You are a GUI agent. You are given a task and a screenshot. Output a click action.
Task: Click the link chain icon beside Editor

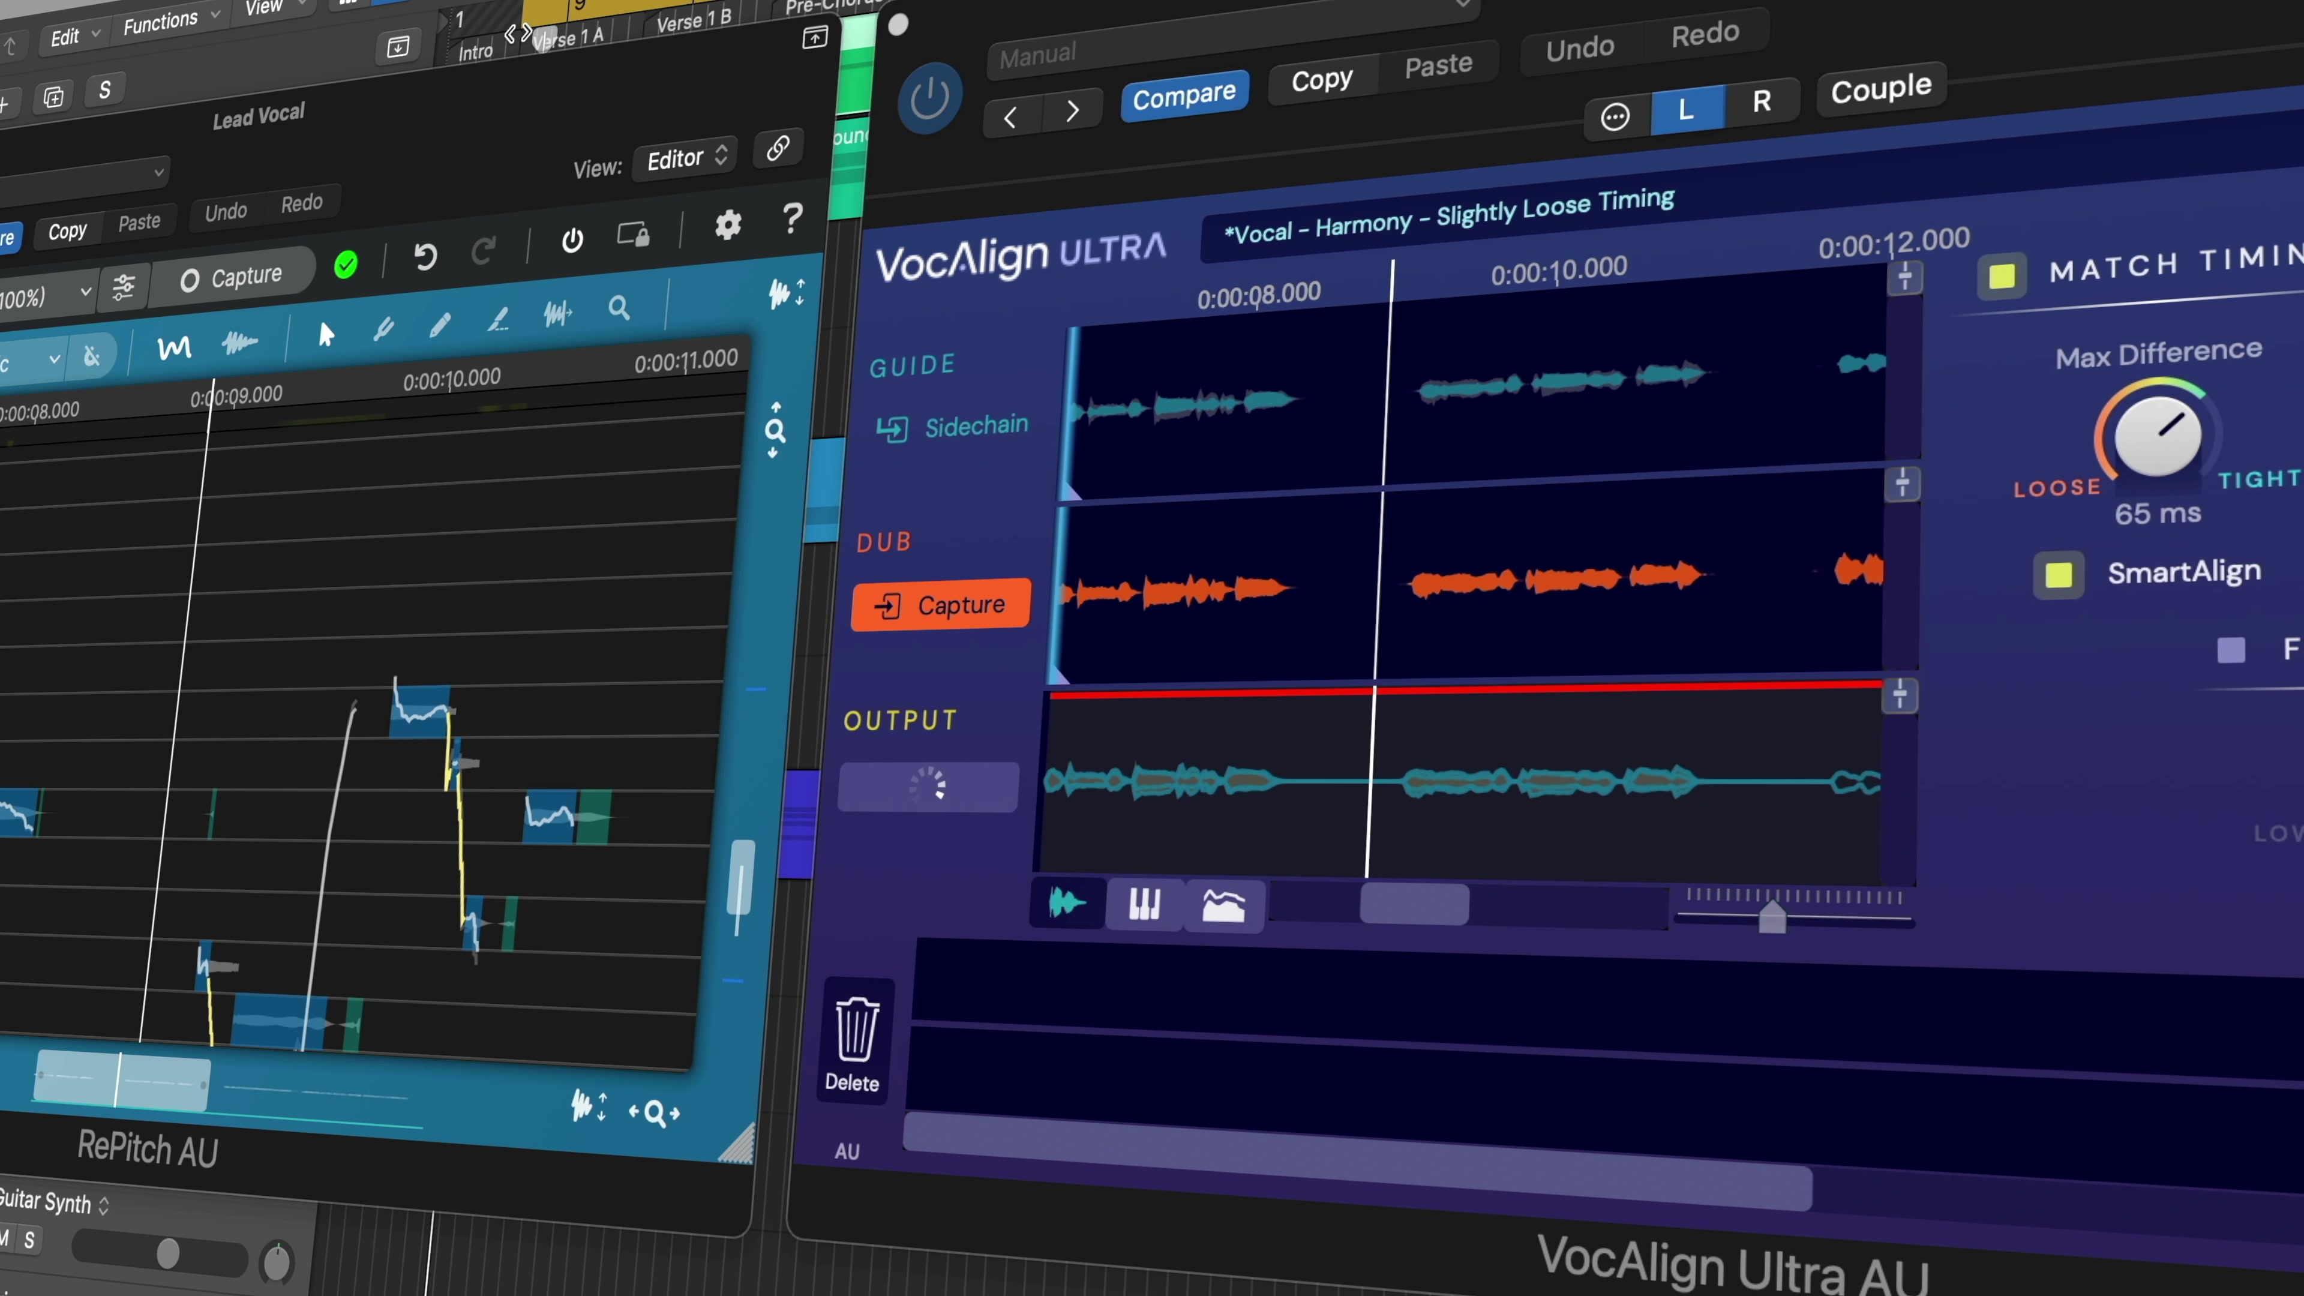(777, 148)
